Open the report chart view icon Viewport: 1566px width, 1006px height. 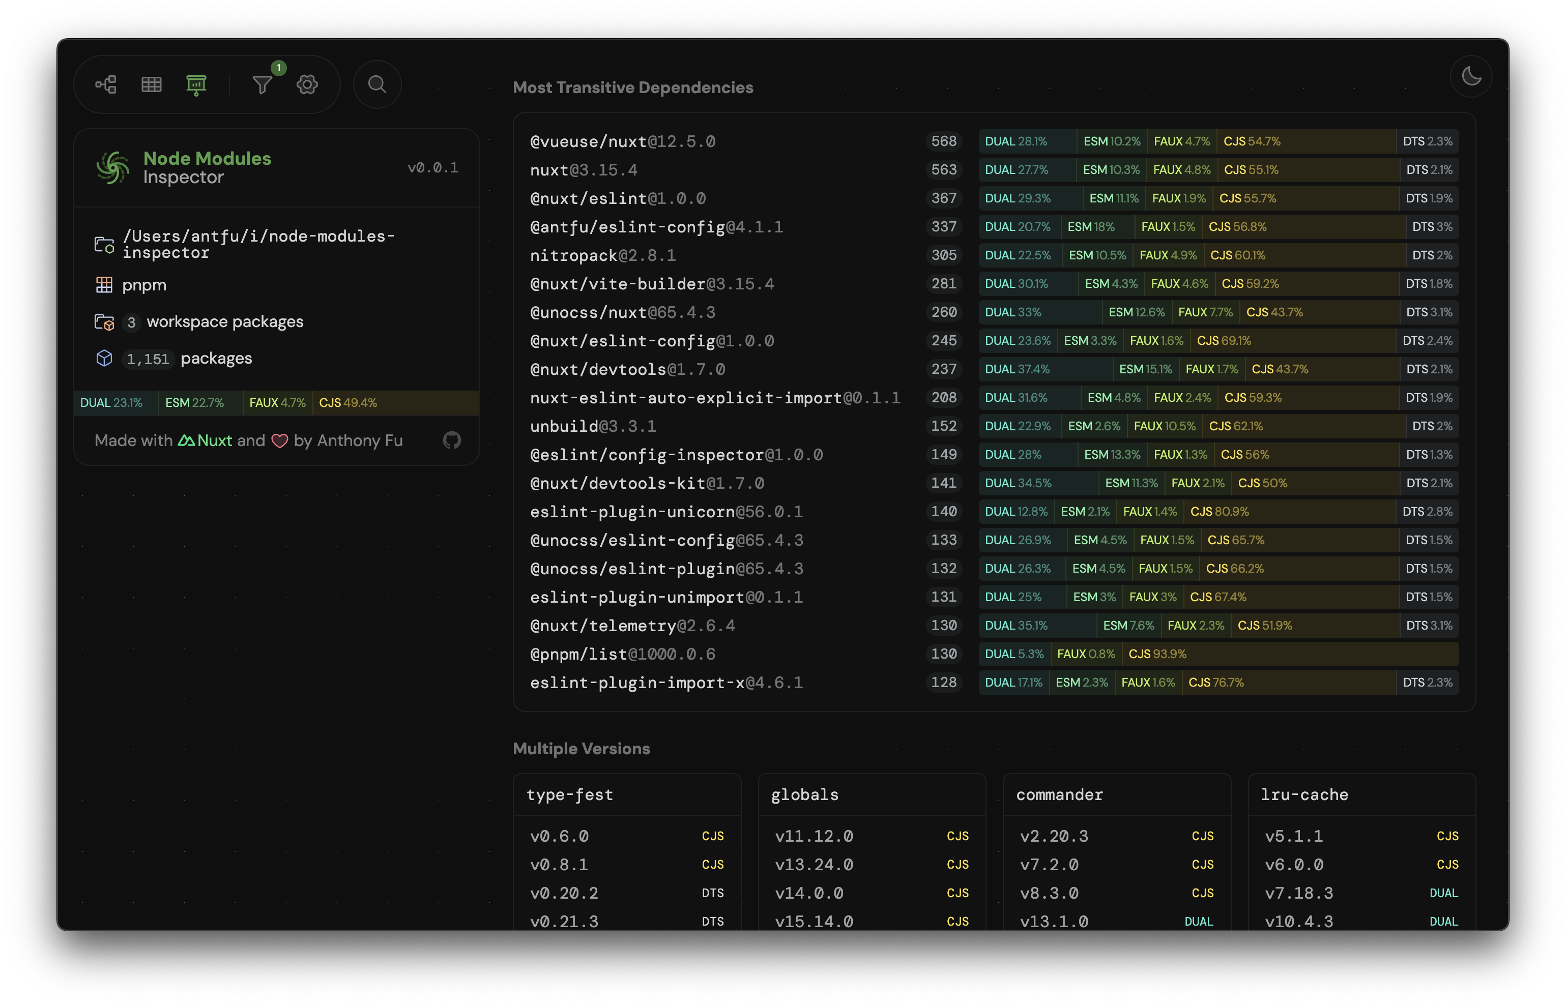point(196,84)
